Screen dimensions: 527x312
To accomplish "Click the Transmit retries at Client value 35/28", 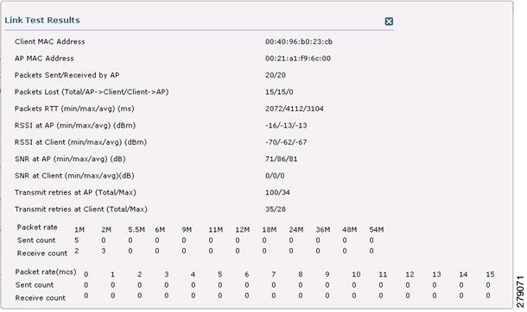I will 276,209.
